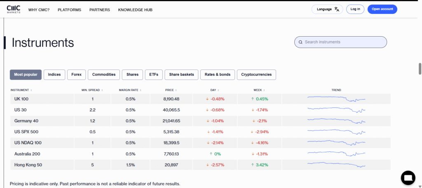This screenshot has width=422, height=188.
Task: Sort by the Min. Spread column arrows
Action: pos(102,90)
